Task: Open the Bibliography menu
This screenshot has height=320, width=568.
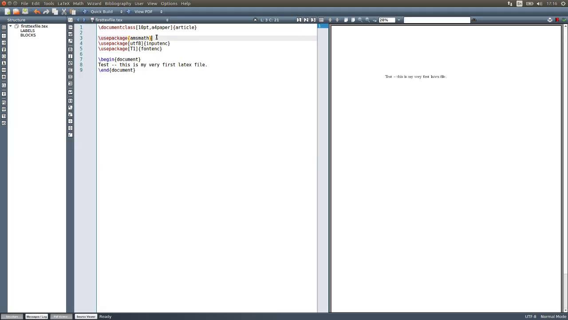Action: pos(118,4)
